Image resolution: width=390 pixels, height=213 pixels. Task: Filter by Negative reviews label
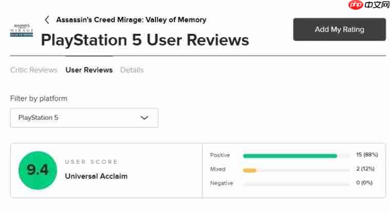click(221, 183)
